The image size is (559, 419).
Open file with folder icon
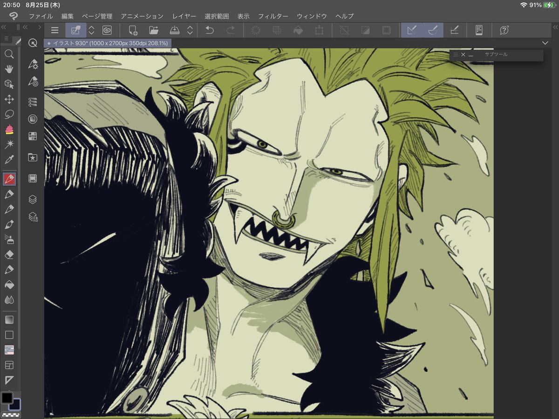tap(154, 30)
